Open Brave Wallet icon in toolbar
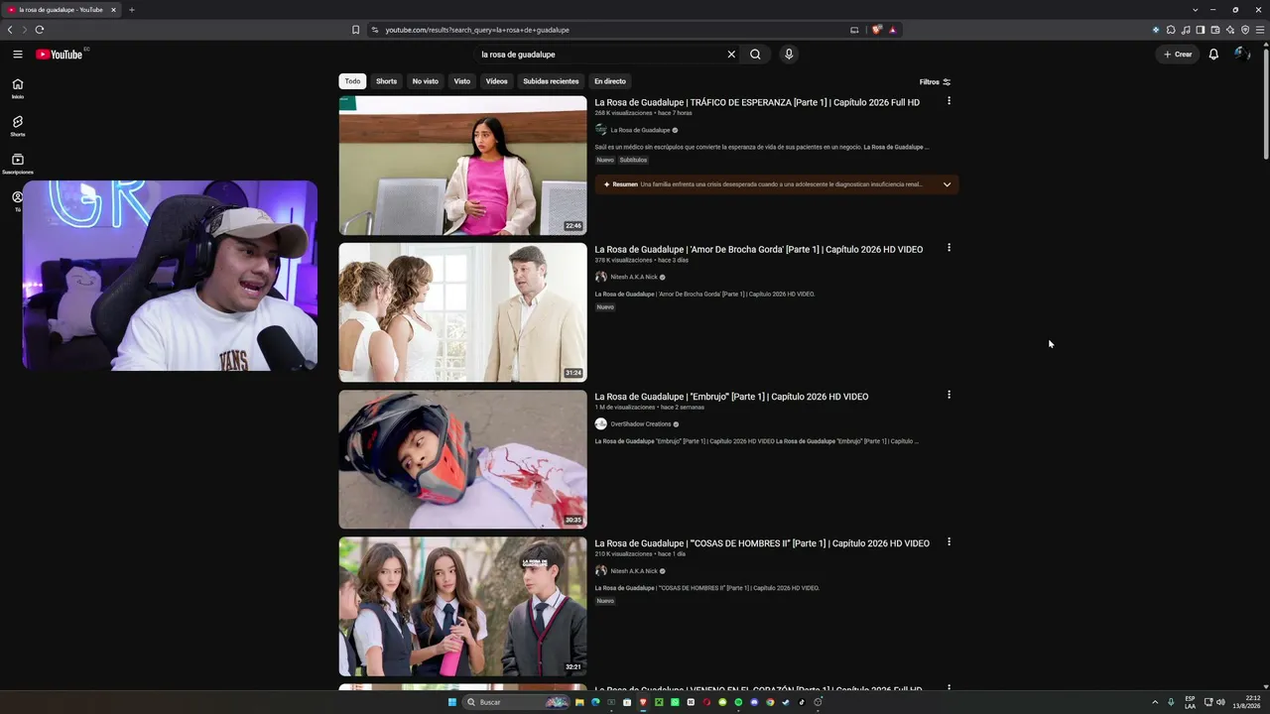Image resolution: width=1270 pixels, height=714 pixels. click(x=1215, y=30)
